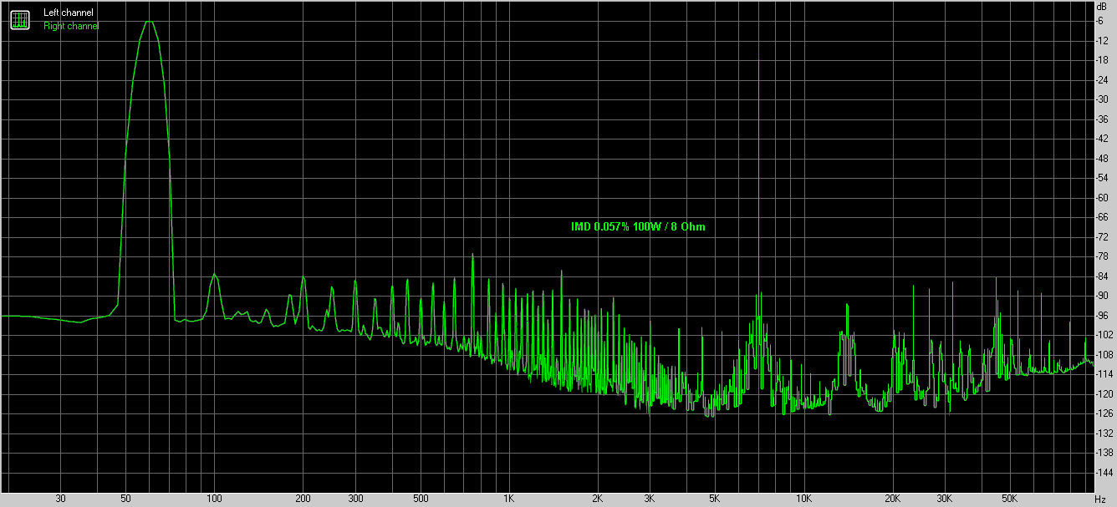This screenshot has height=507, width=1117.
Task: Click the "50K" frequency label
Action: 1009,499
